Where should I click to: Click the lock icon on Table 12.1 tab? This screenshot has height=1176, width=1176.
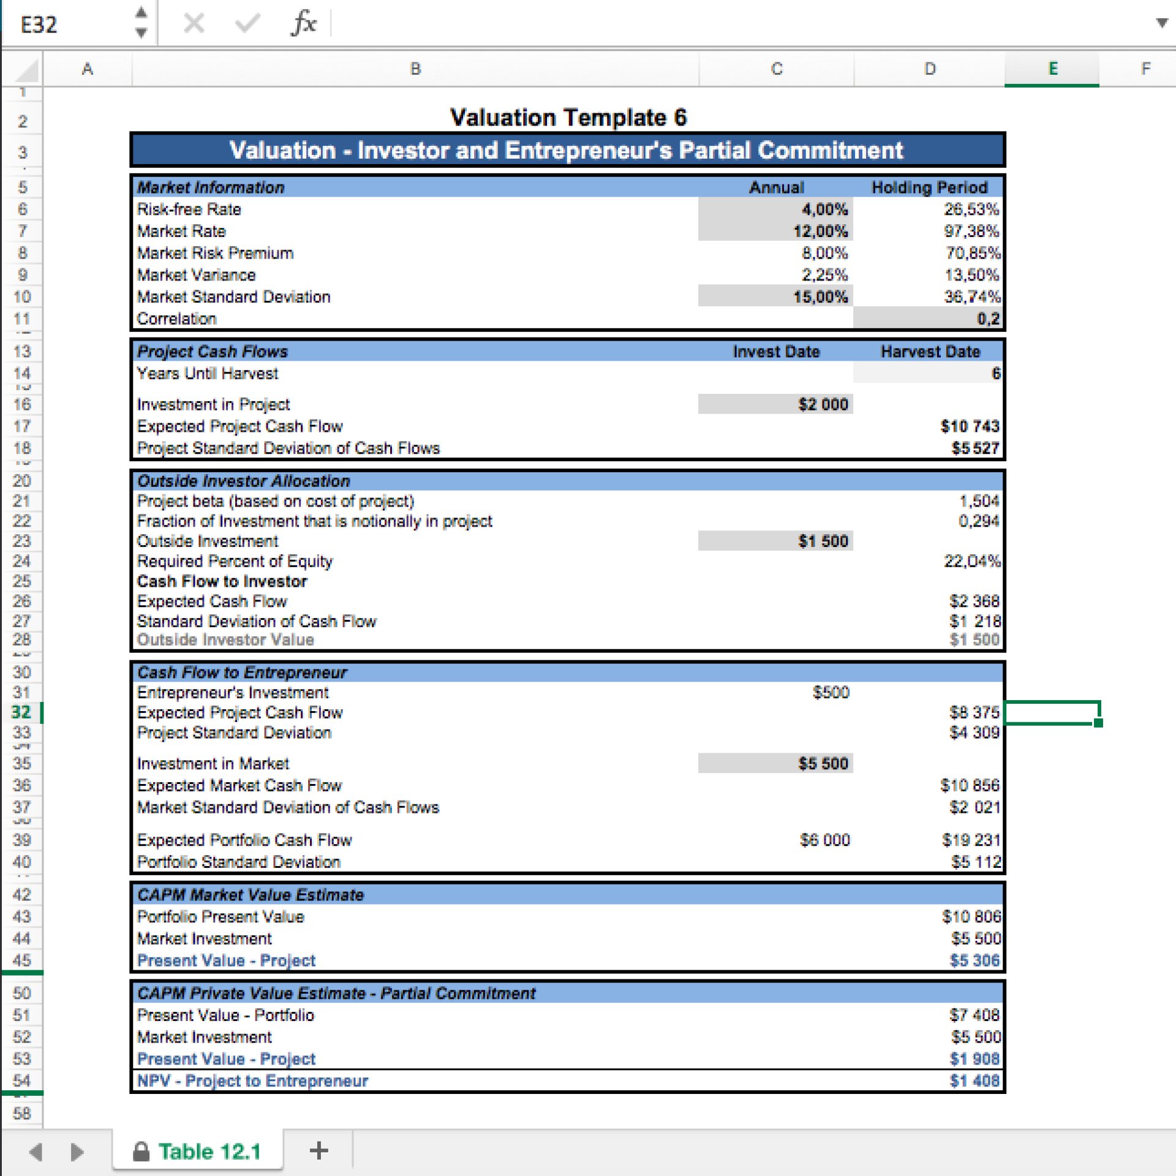(x=141, y=1151)
